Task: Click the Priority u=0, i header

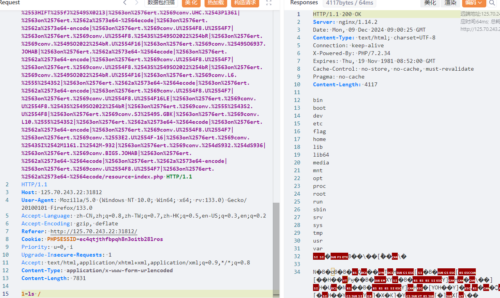Action: point(47,247)
